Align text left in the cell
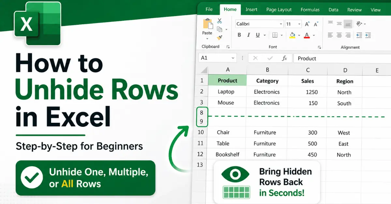The width and height of the screenshot is (391, 204). click(330, 35)
